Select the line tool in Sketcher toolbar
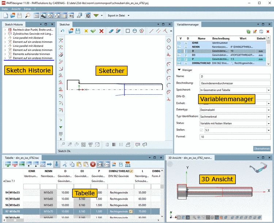This screenshot has height=223, width=274. (151, 31)
